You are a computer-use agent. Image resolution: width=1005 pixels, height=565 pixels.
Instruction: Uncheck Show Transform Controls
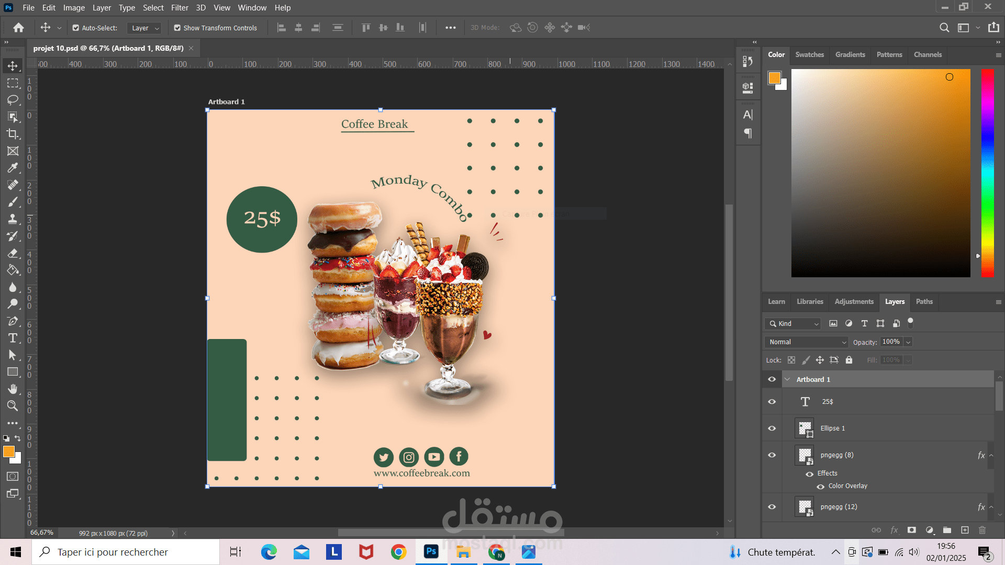(x=177, y=28)
